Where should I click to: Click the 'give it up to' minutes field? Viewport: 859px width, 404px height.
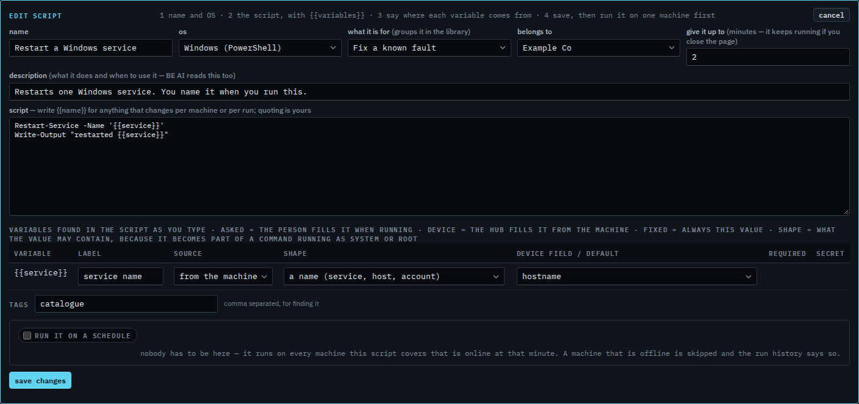(767, 57)
